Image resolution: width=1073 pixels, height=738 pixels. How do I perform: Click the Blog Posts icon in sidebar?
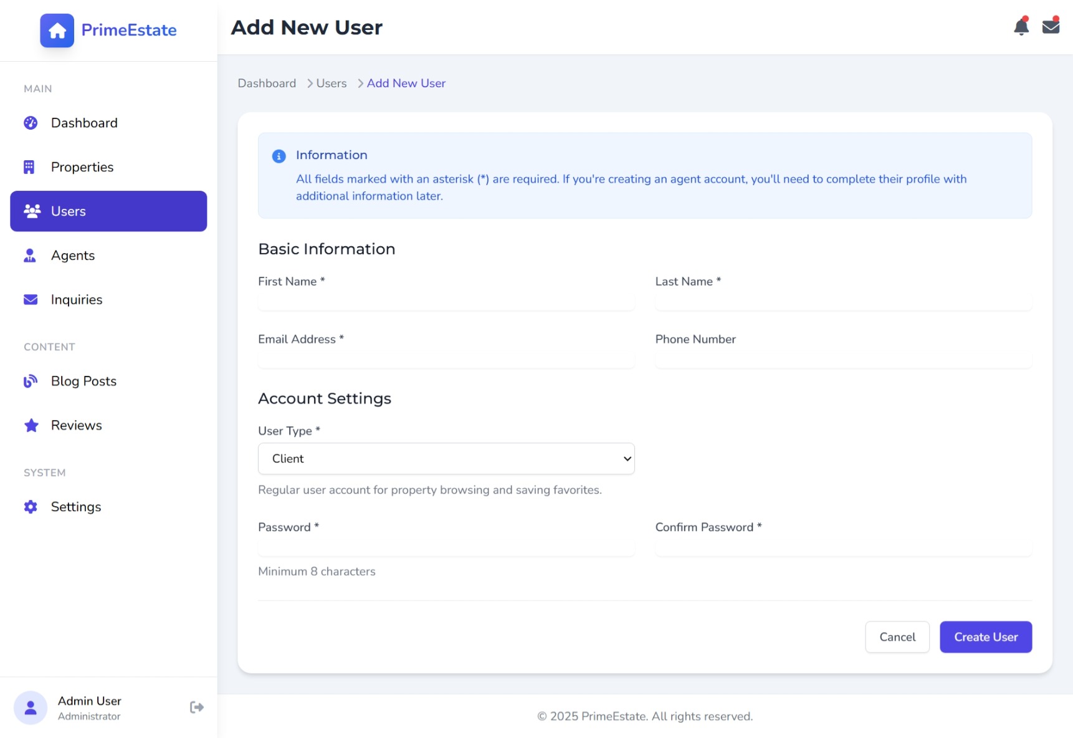click(31, 381)
